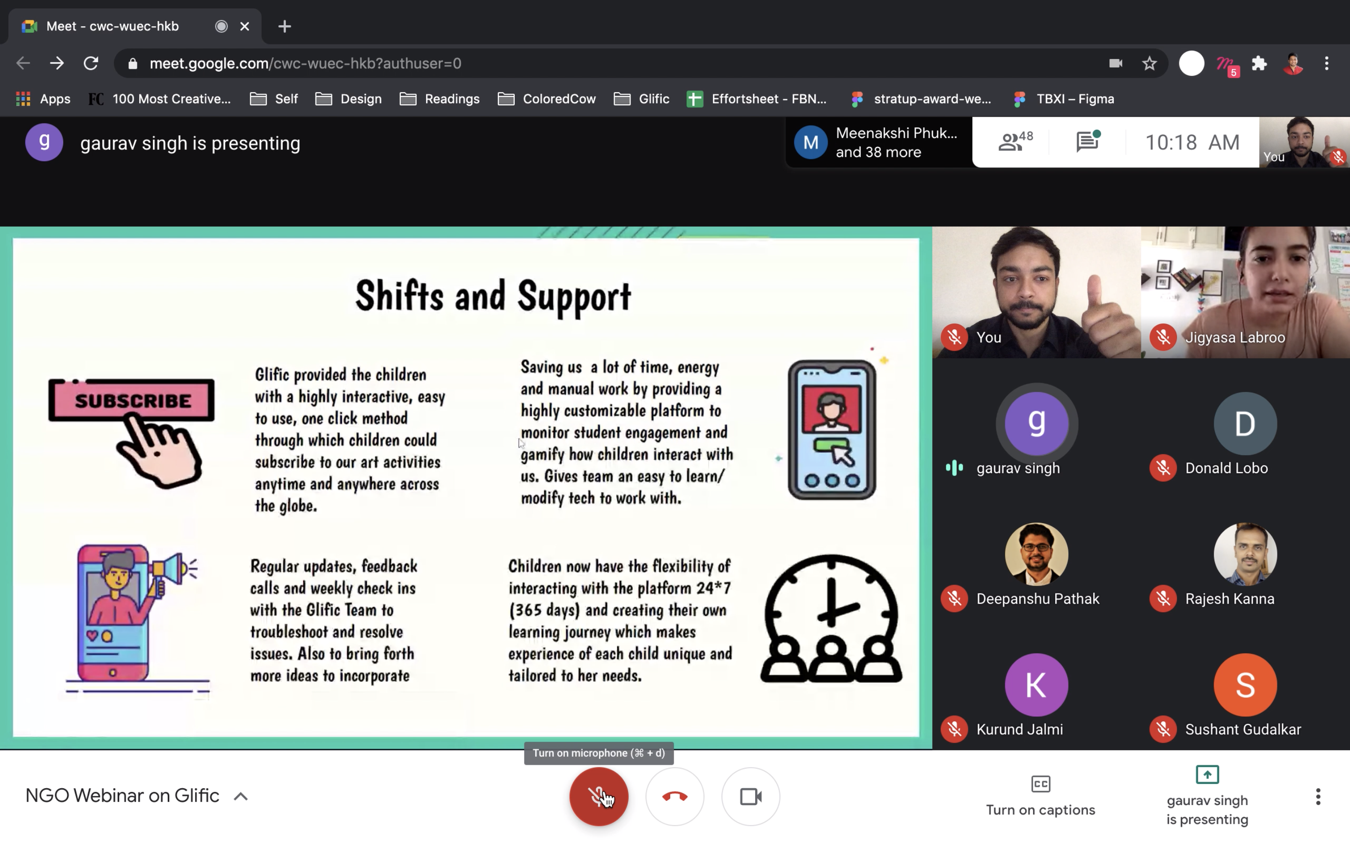The width and height of the screenshot is (1350, 843).
Task: Open the Design bookmarks folder
Action: 349,99
